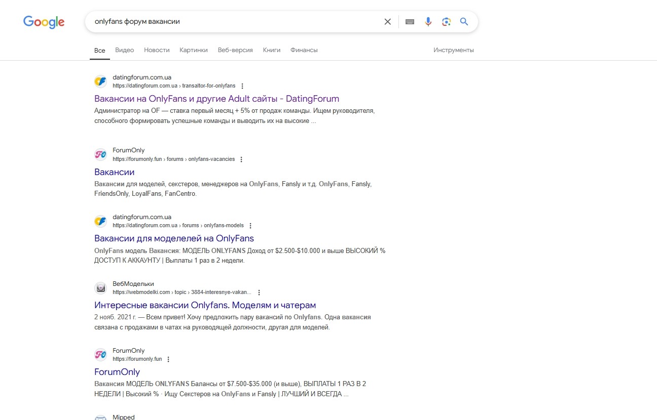Open the Вакансии ForumOnly result title
This screenshot has width=657, height=420.
(x=115, y=172)
